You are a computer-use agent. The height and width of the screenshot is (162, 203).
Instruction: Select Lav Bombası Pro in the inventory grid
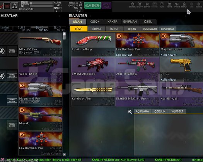tap(137, 44)
